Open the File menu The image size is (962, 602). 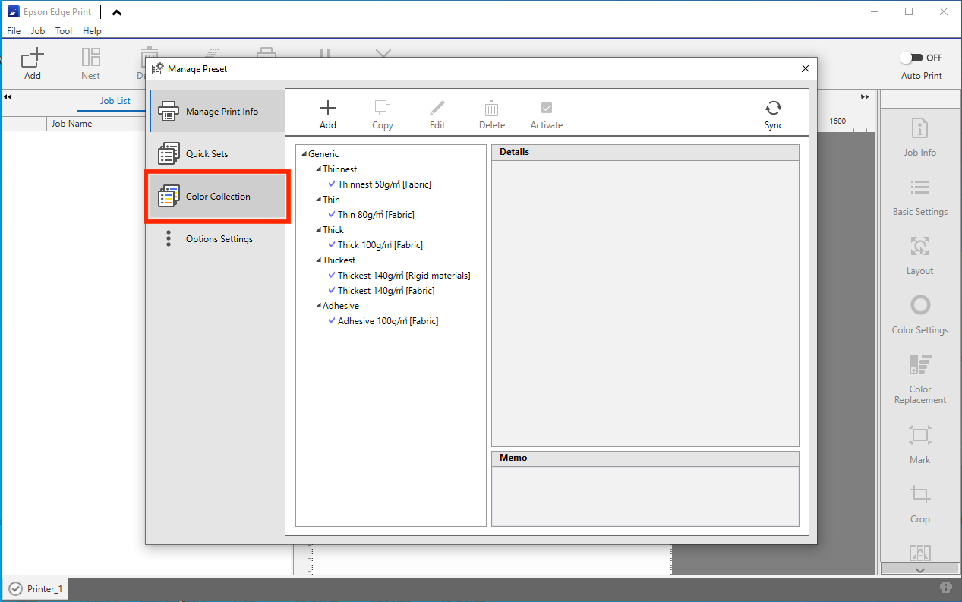[14, 31]
